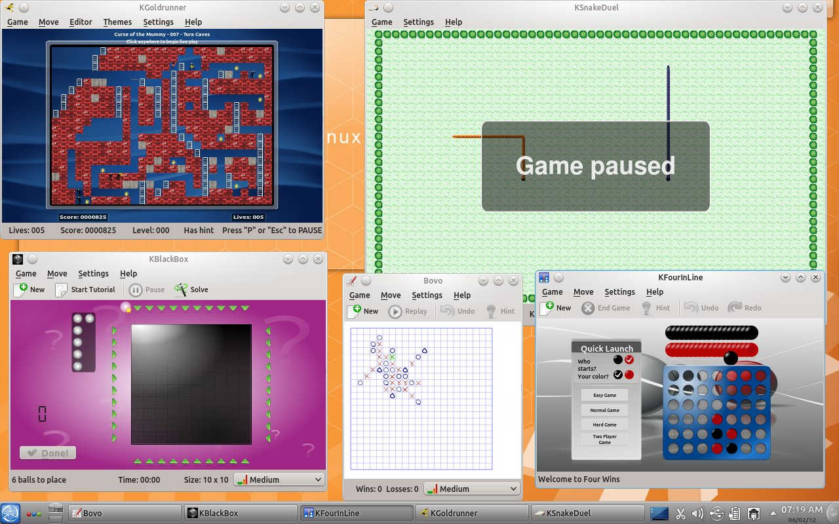Toggle on-all-desktops button in Bovo title bar
Screen dimensions: 839x524
(x=366, y=280)
